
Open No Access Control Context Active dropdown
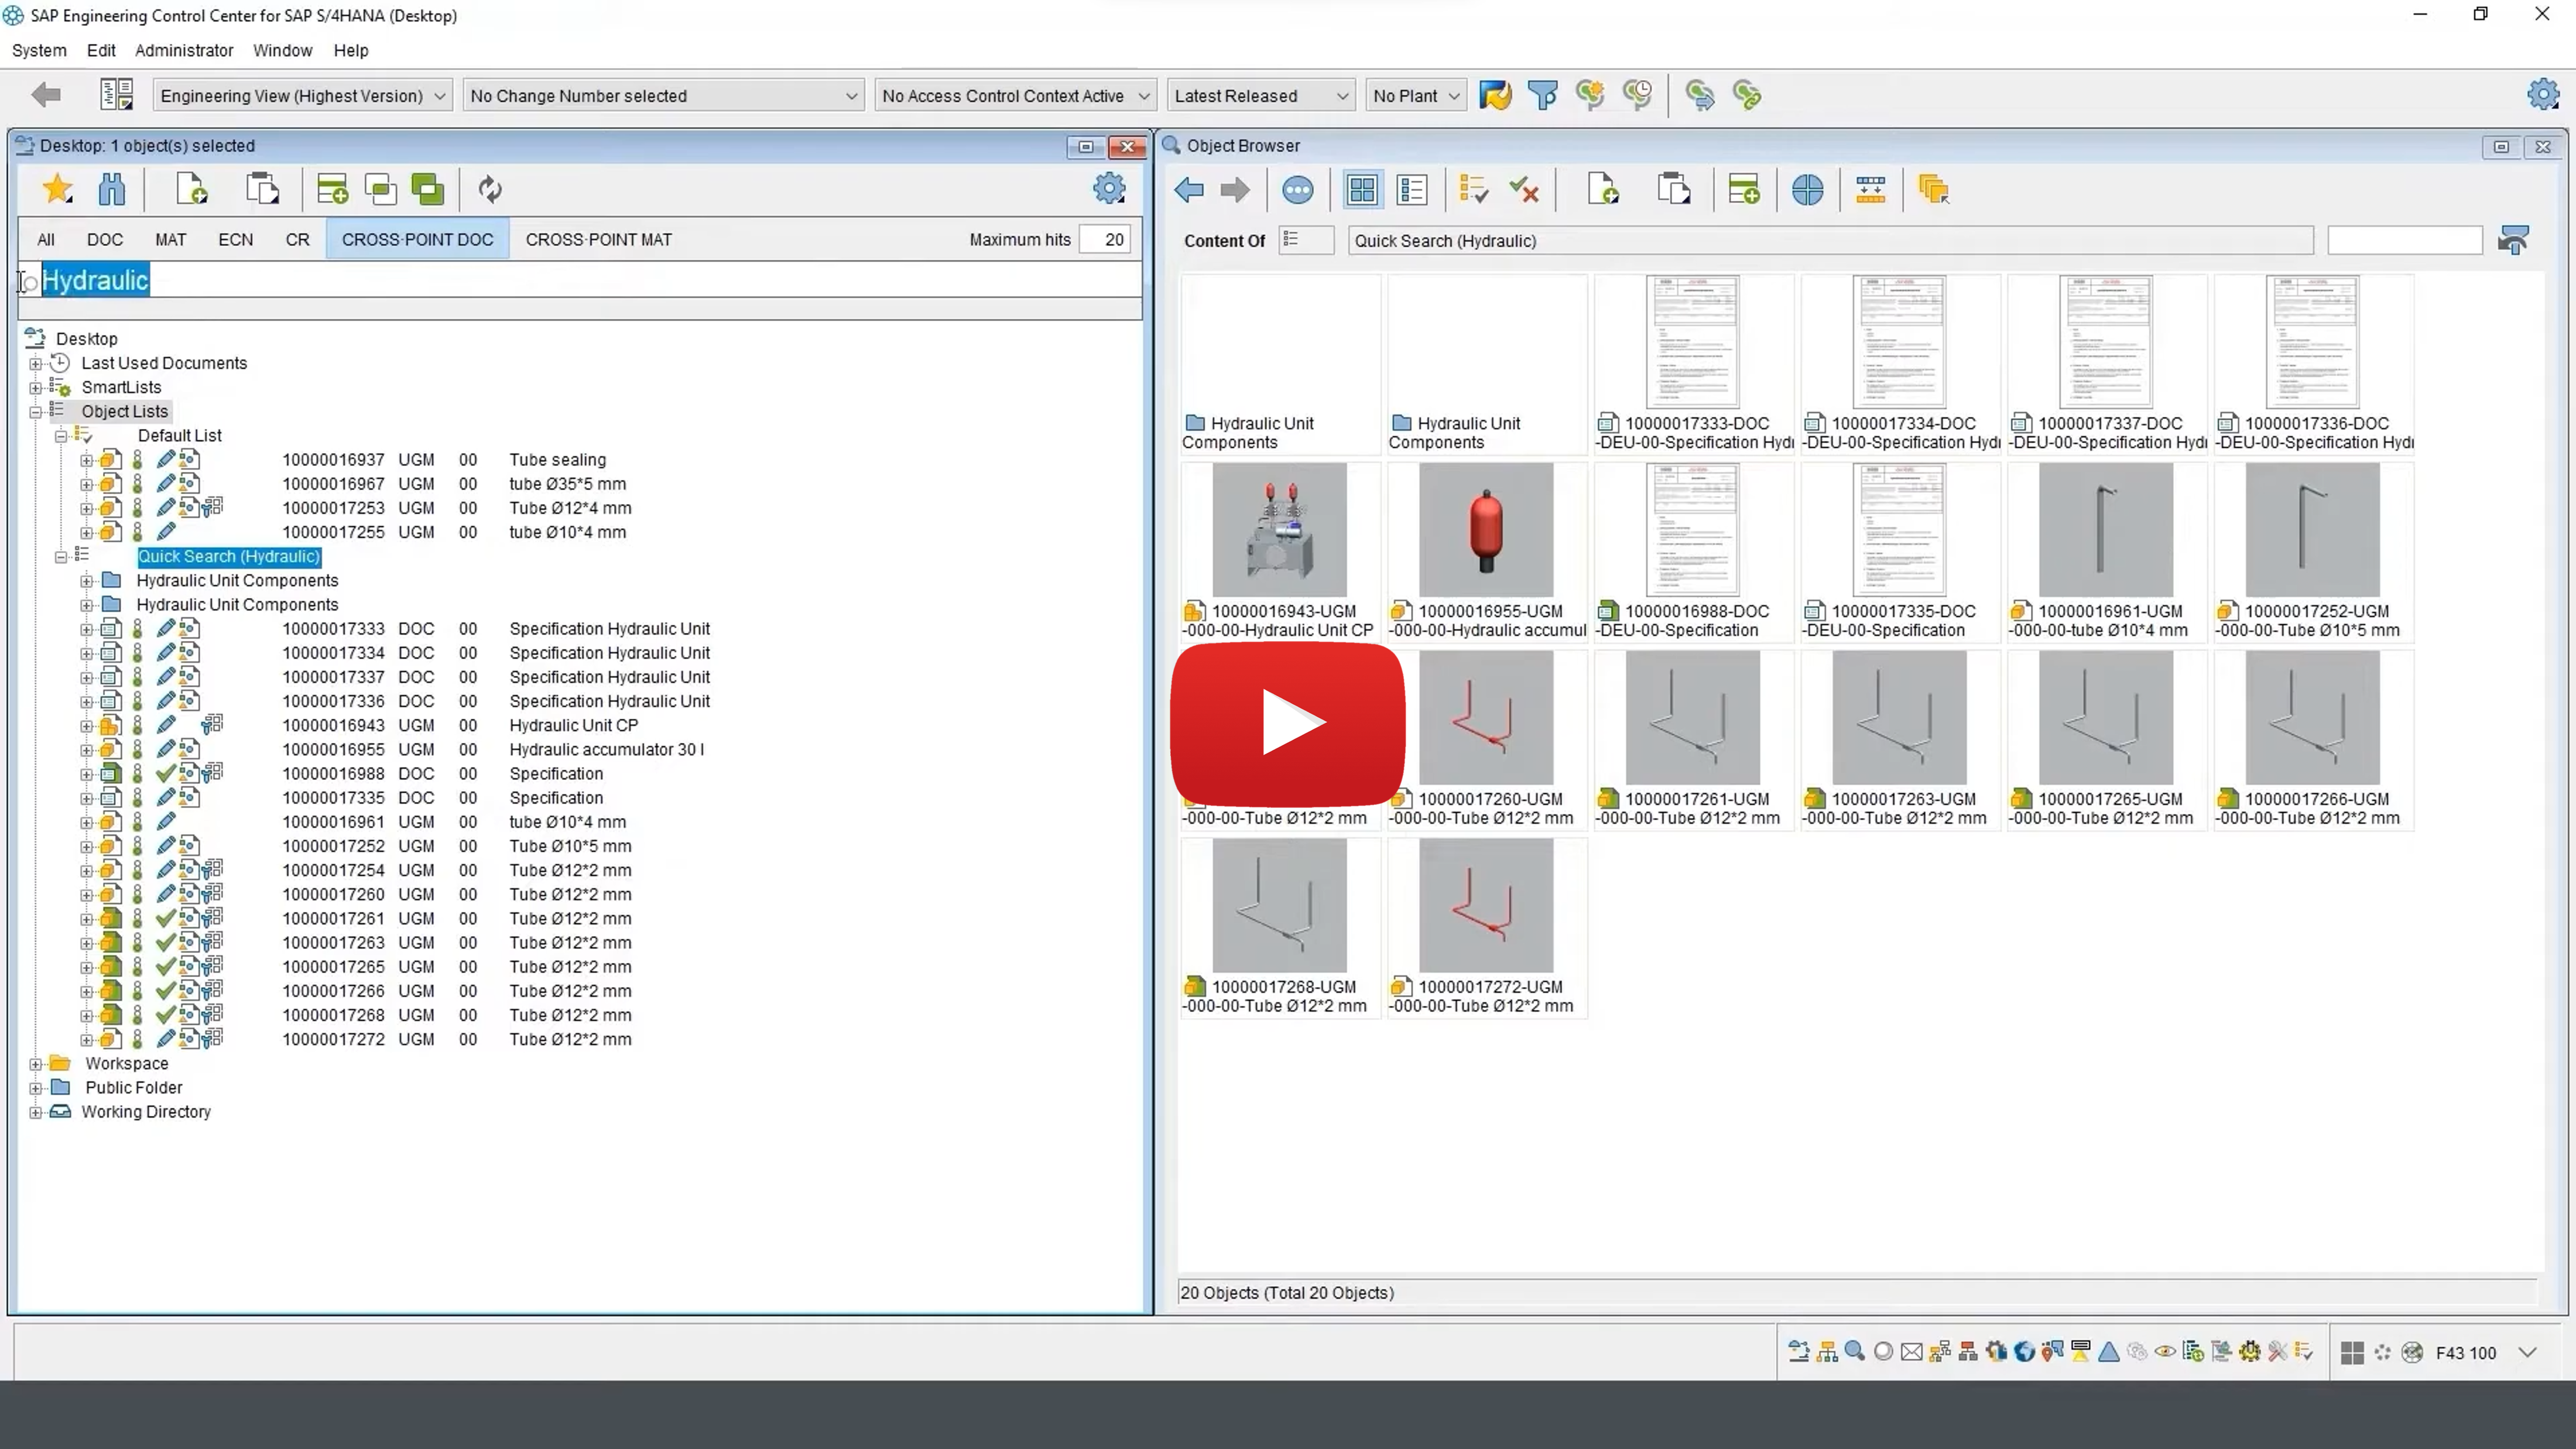[x=1015, y=96]
